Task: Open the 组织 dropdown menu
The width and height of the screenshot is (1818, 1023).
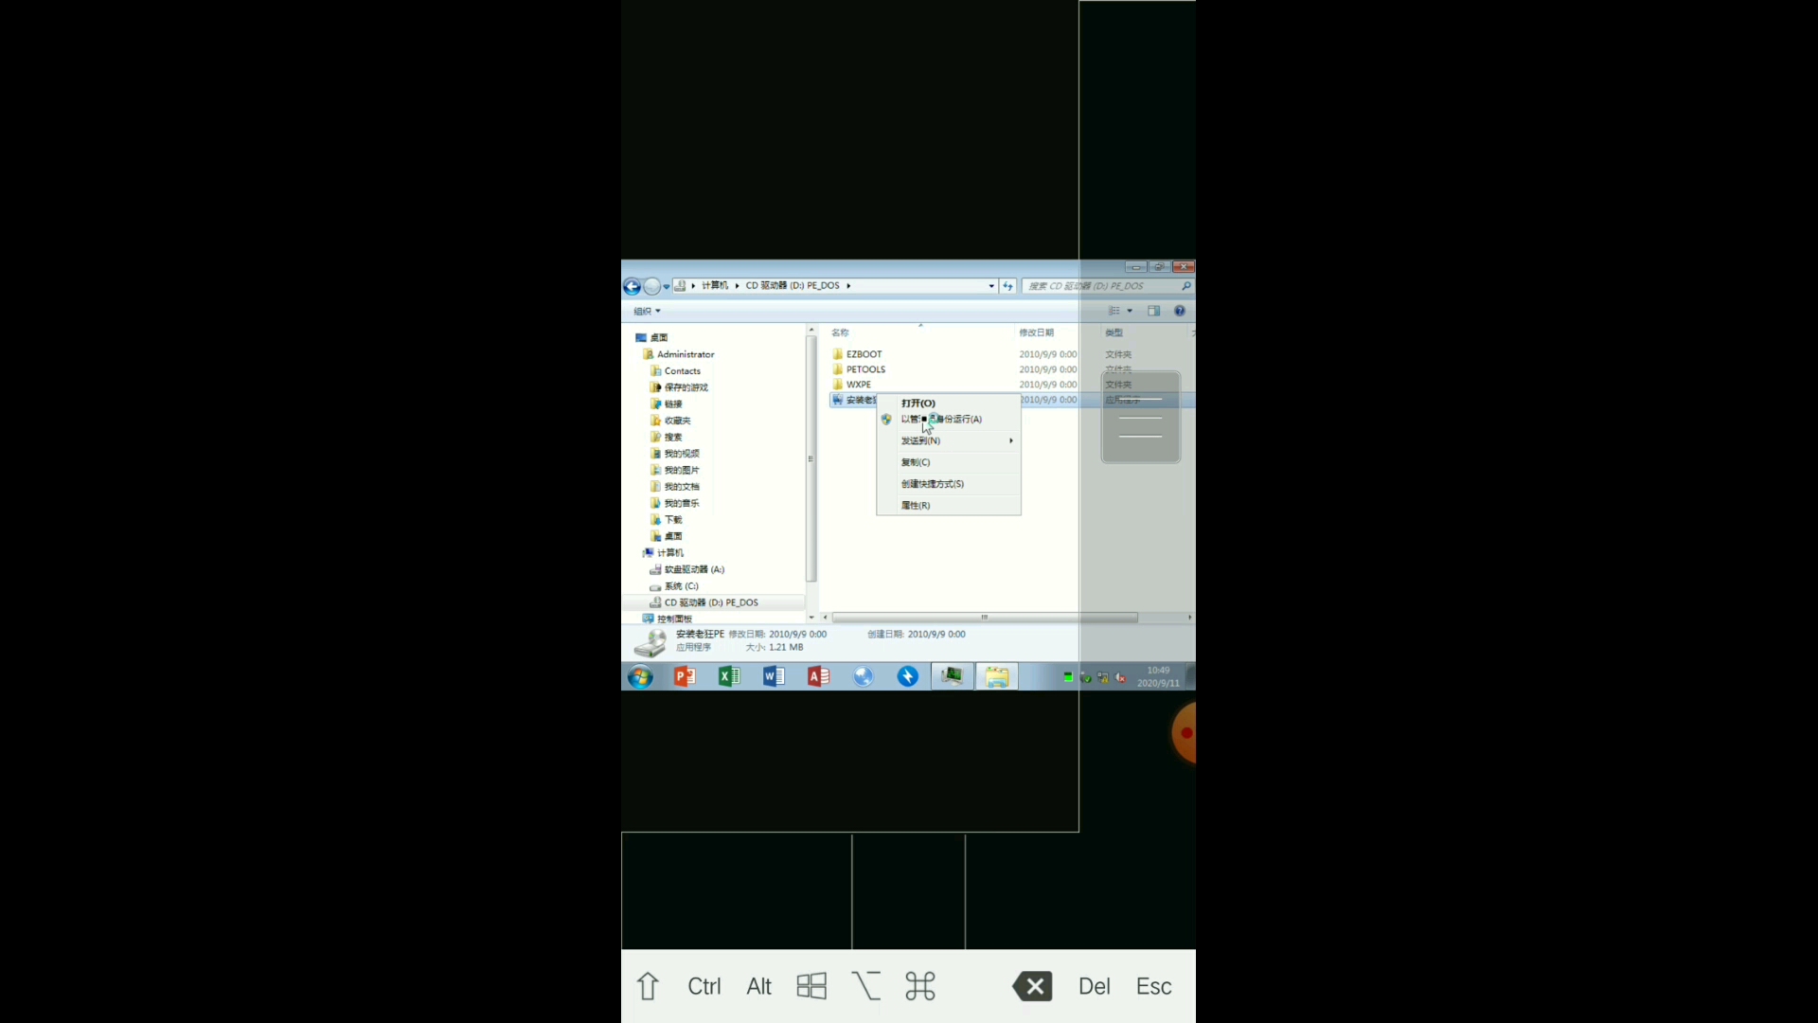Action: click(647, 311)
